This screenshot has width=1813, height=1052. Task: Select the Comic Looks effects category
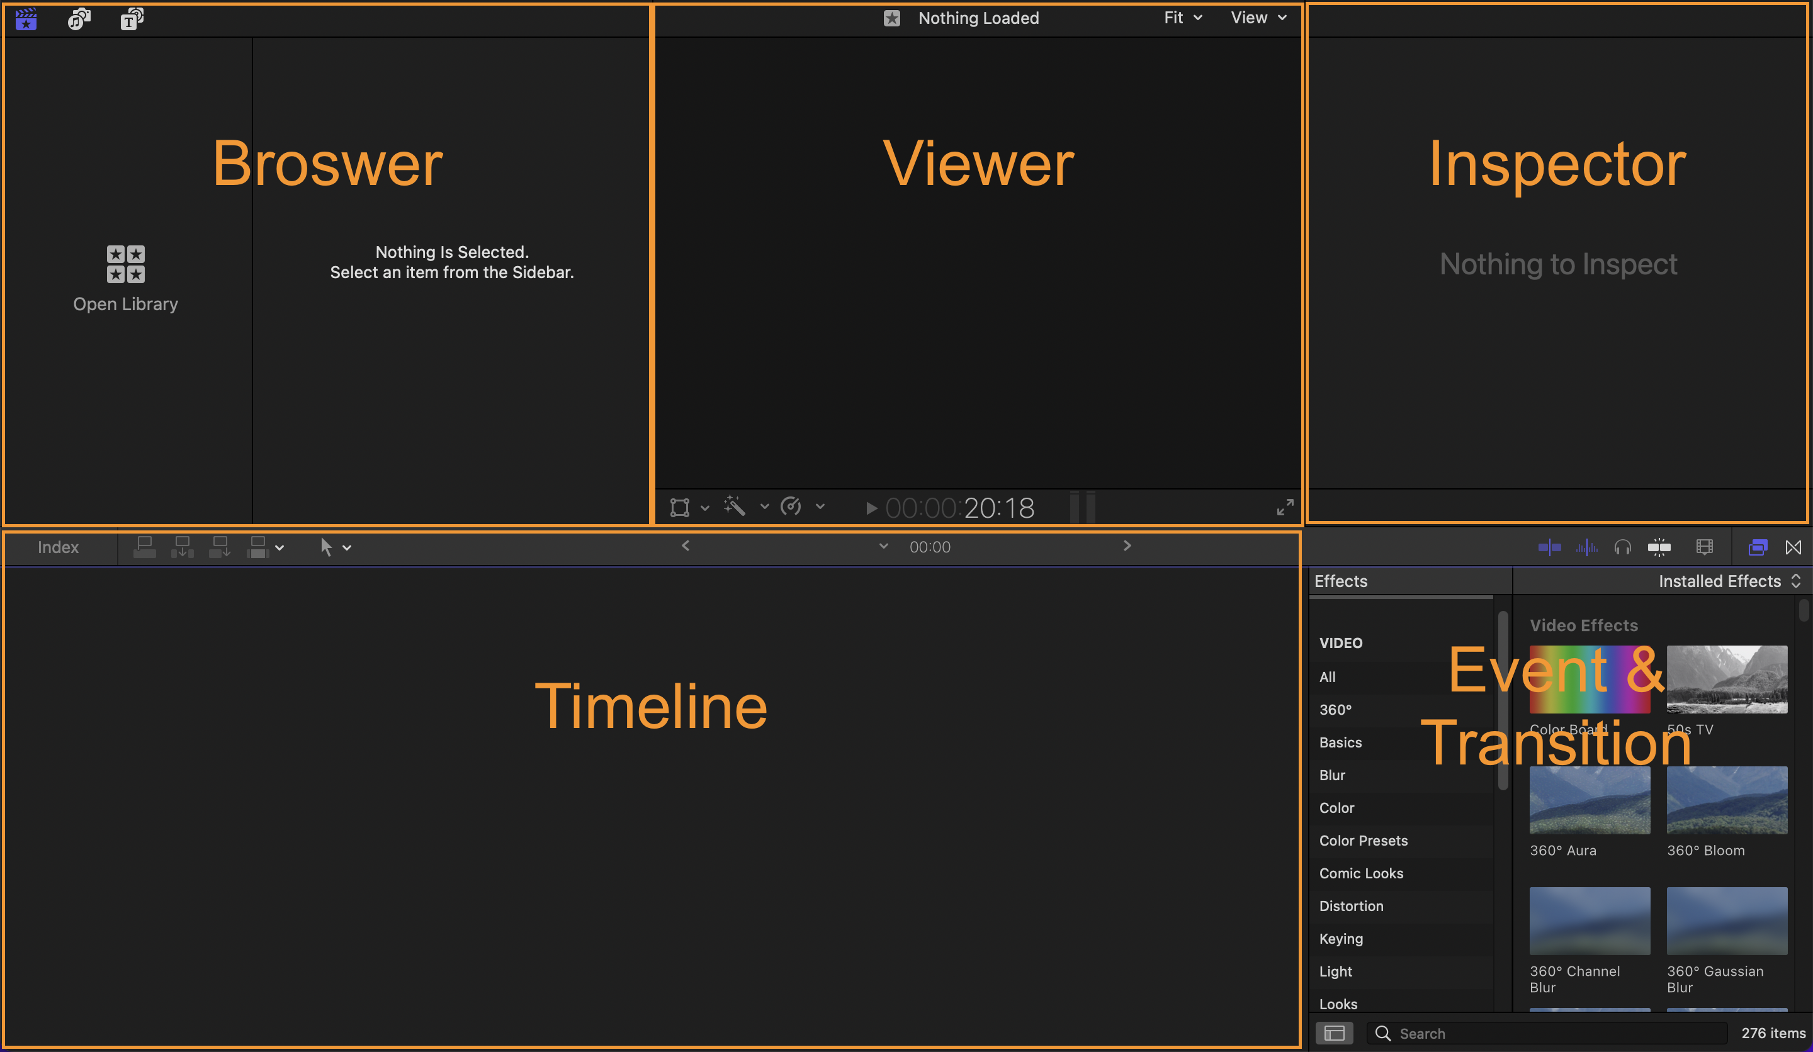click(1360, 873)
